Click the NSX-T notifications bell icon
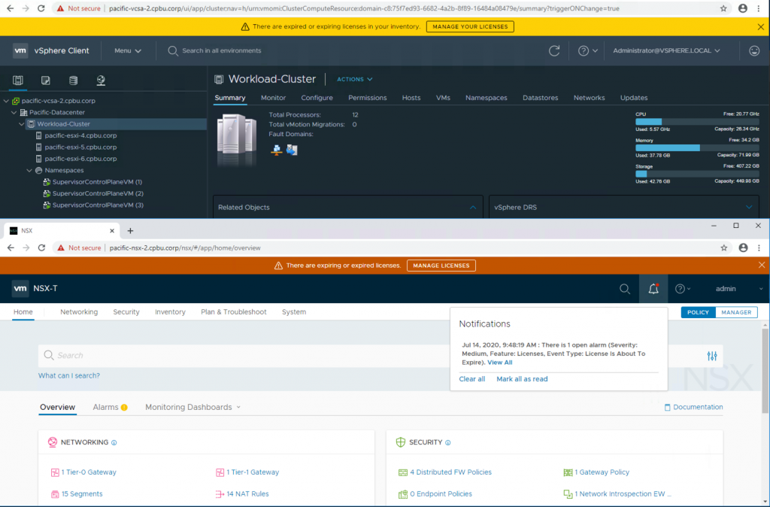The width and height of the screenshot is (770, 507). click(x=653, y=289)
